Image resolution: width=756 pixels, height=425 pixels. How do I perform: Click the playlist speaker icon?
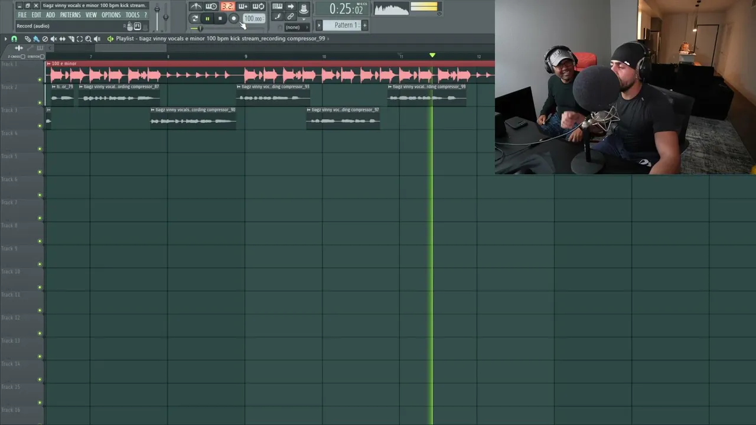110,39
